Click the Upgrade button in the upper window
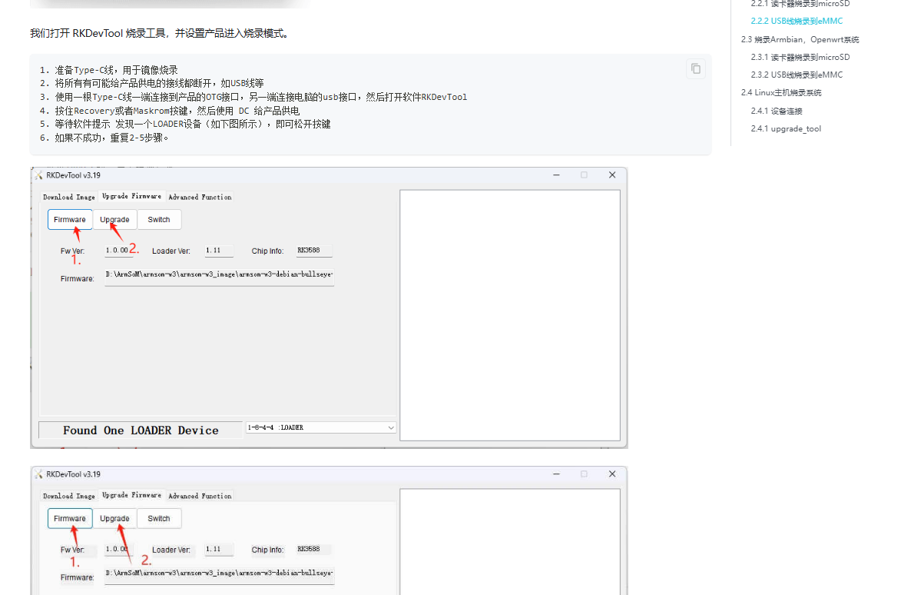This screenshot has width=911, height=595. coord(114,220)
